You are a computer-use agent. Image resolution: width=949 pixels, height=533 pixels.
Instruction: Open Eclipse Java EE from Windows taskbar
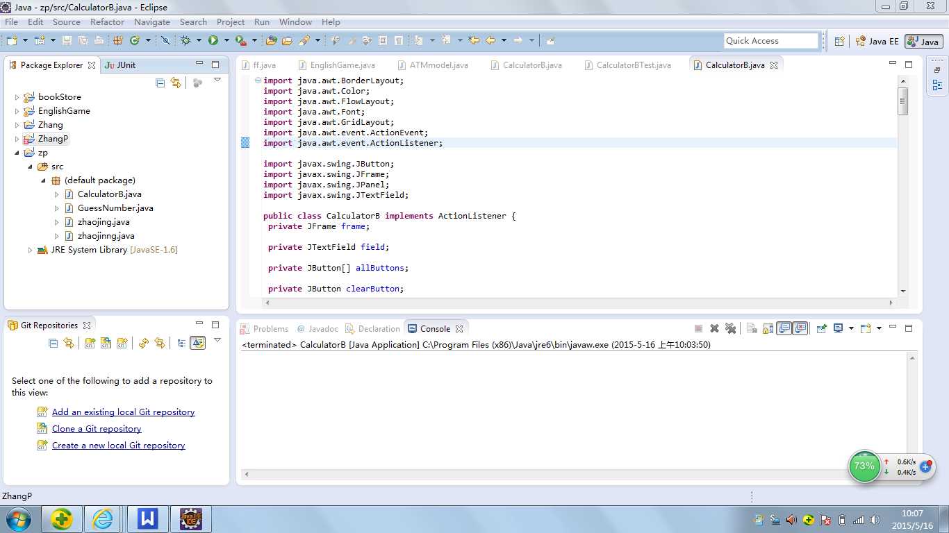[x=190, y=519]
